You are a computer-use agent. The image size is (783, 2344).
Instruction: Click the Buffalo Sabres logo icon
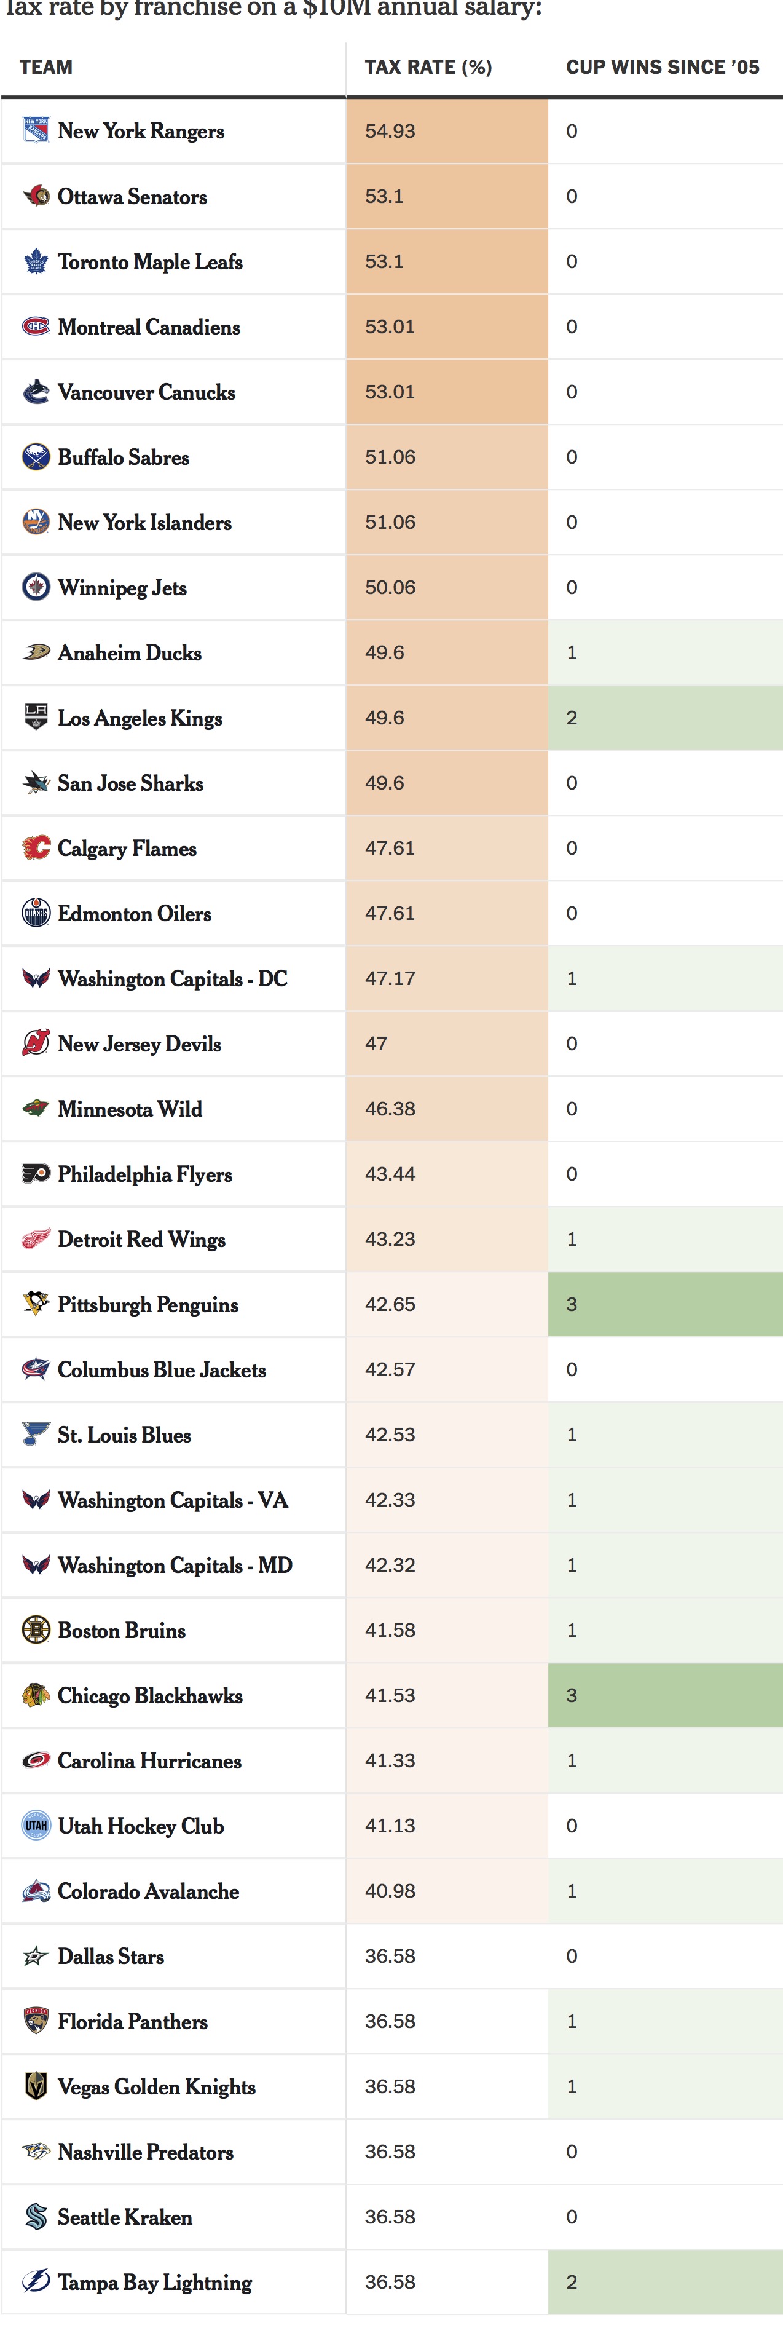(x=36, y=457)
